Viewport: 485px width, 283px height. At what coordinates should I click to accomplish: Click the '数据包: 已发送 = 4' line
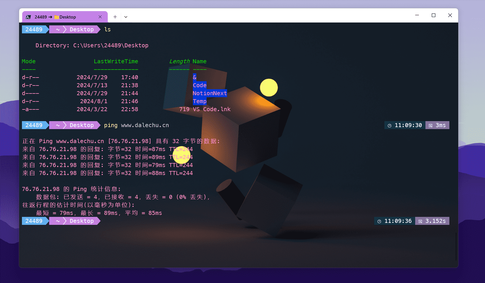(123, 197)
